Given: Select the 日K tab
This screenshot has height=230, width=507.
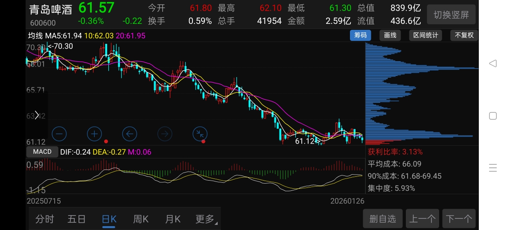Looking at the screenshot, I should click(109, 219).
